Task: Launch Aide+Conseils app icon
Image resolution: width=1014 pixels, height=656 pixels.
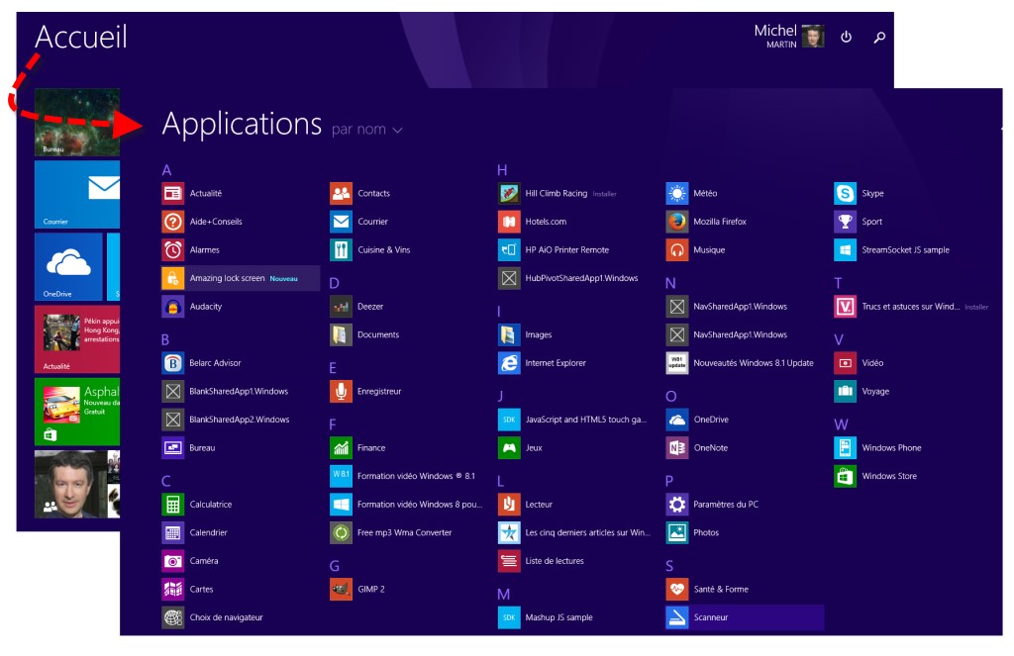Action: [x=172, y=222]
